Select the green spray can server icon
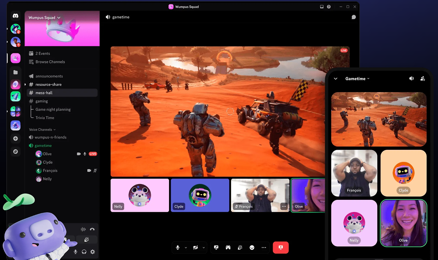This screenshot has height=260, width=438. point(15,96)
